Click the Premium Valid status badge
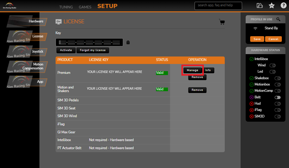The image size is (289, 168). pyautogui.click(x=162, y=73)
